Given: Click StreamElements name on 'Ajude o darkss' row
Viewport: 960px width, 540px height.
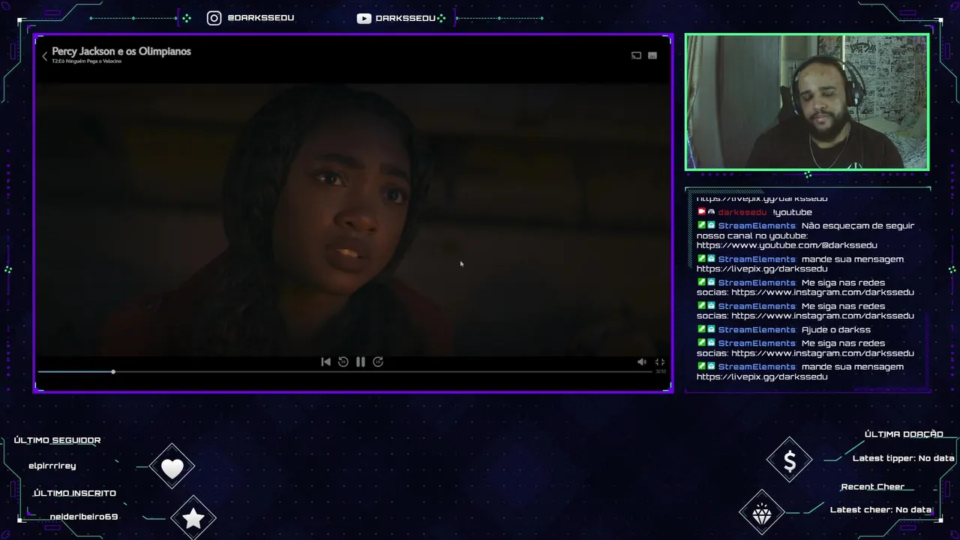Looking at the screenshot, I should tap(757, 330).
